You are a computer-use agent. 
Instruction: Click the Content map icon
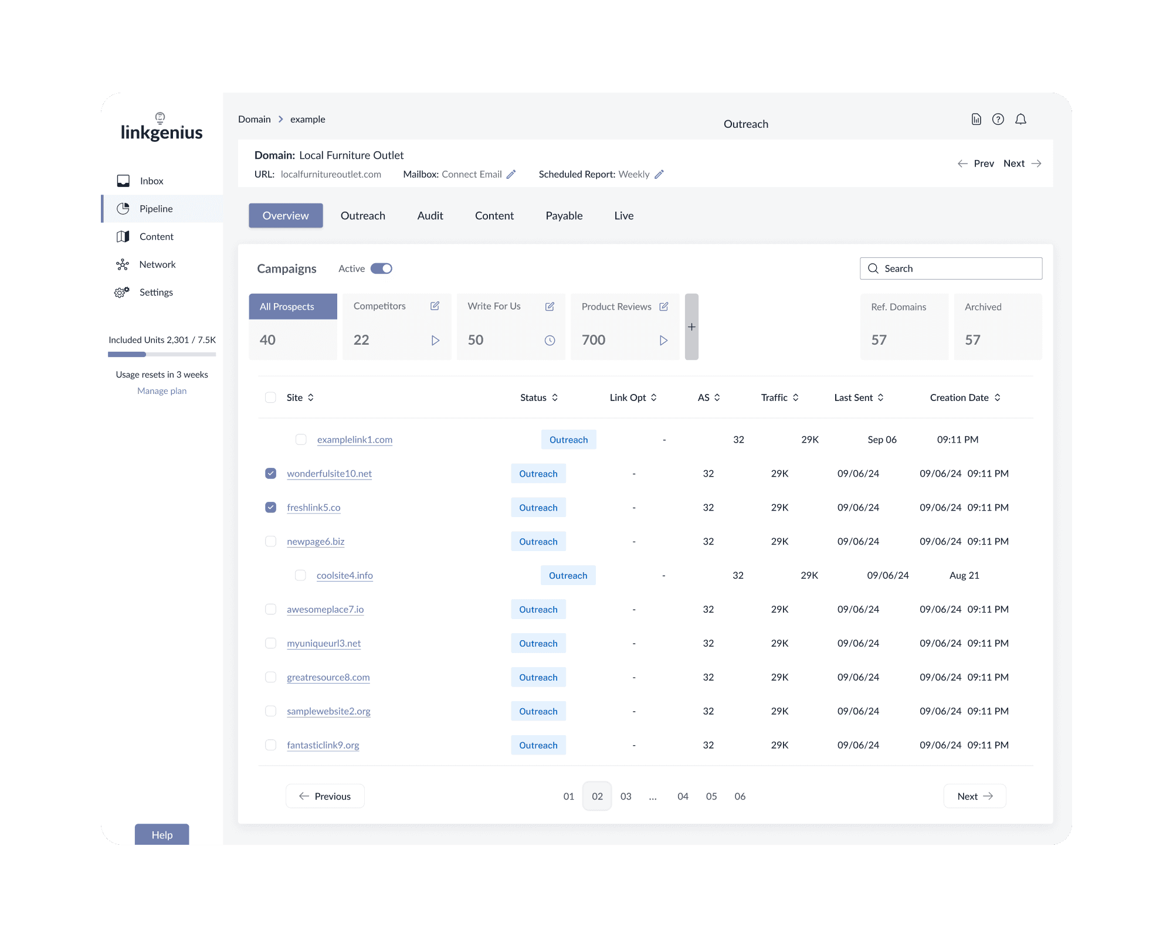(123, 236)
